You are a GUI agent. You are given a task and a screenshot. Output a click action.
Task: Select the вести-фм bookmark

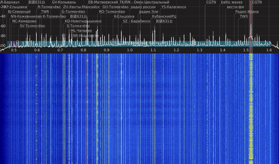point(235,7)
